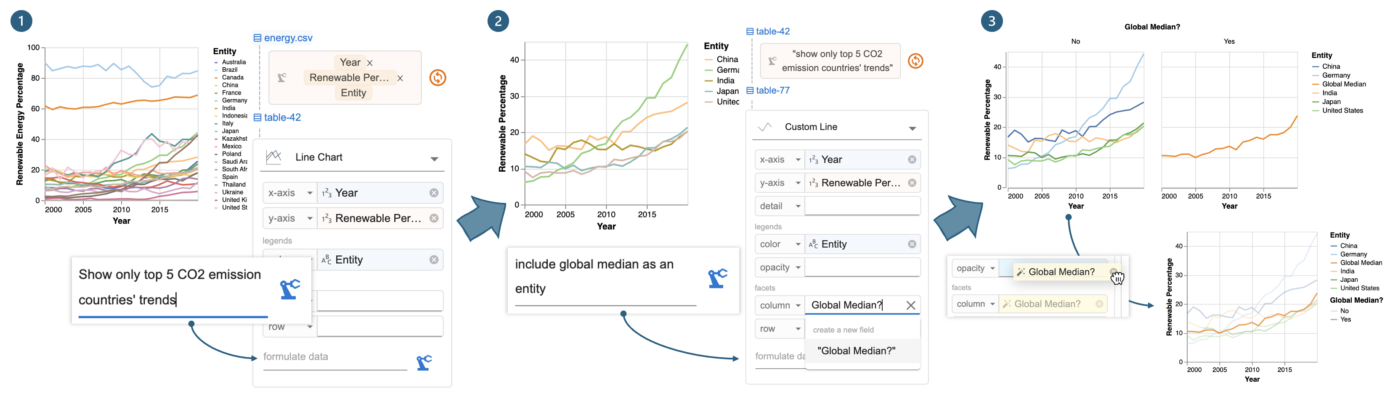The width and height of the screenshot is (1390, 393).
Task: Click the orange refresh icon beside the Year chips
Action: (x=438, y=78)
